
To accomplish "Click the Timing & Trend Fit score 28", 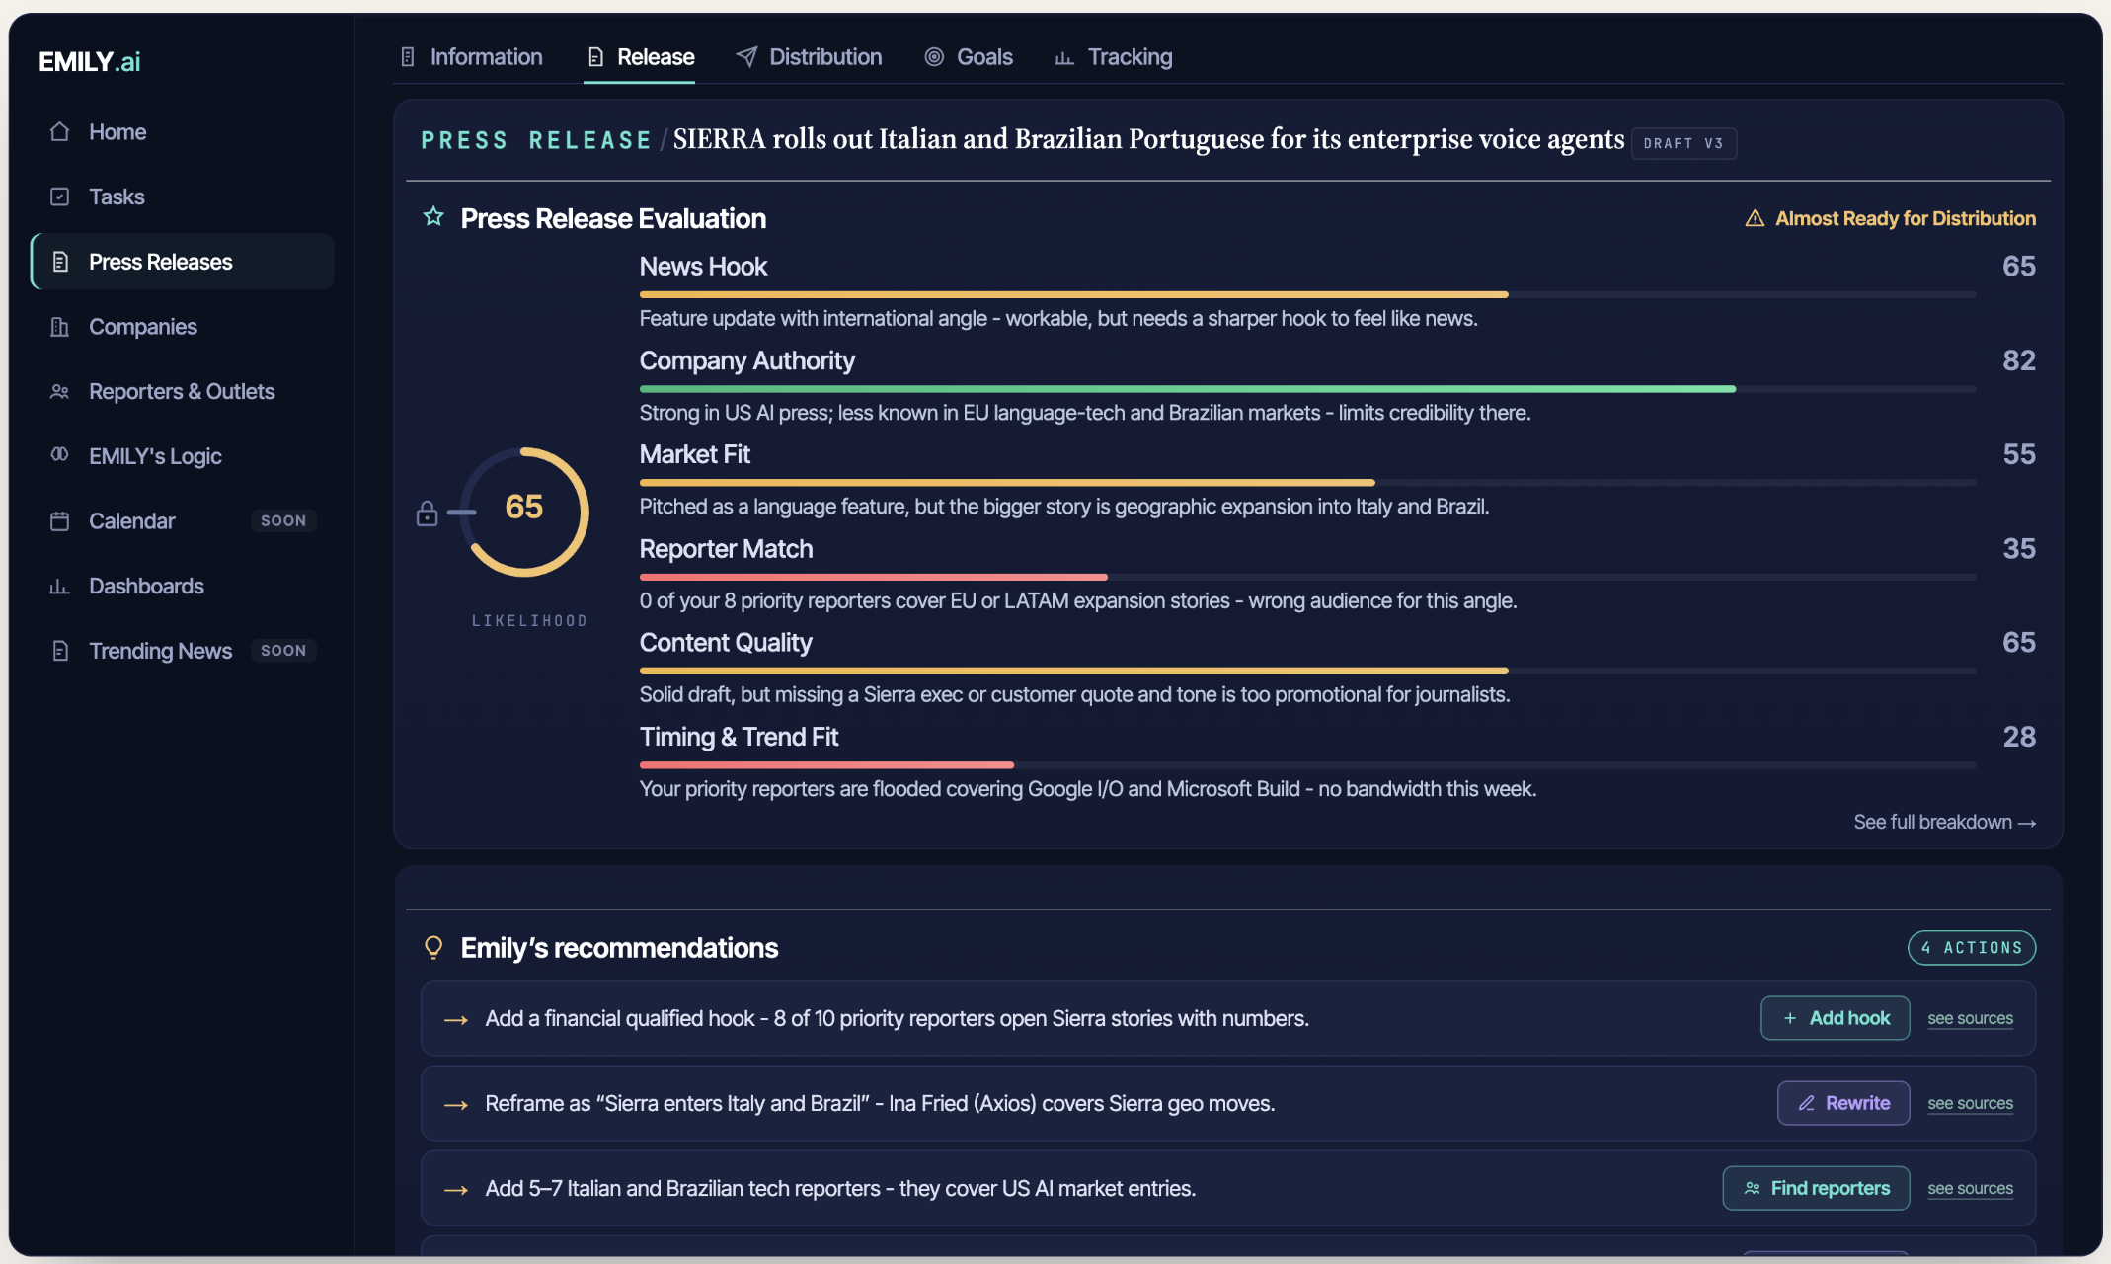I will [2019, 737].
